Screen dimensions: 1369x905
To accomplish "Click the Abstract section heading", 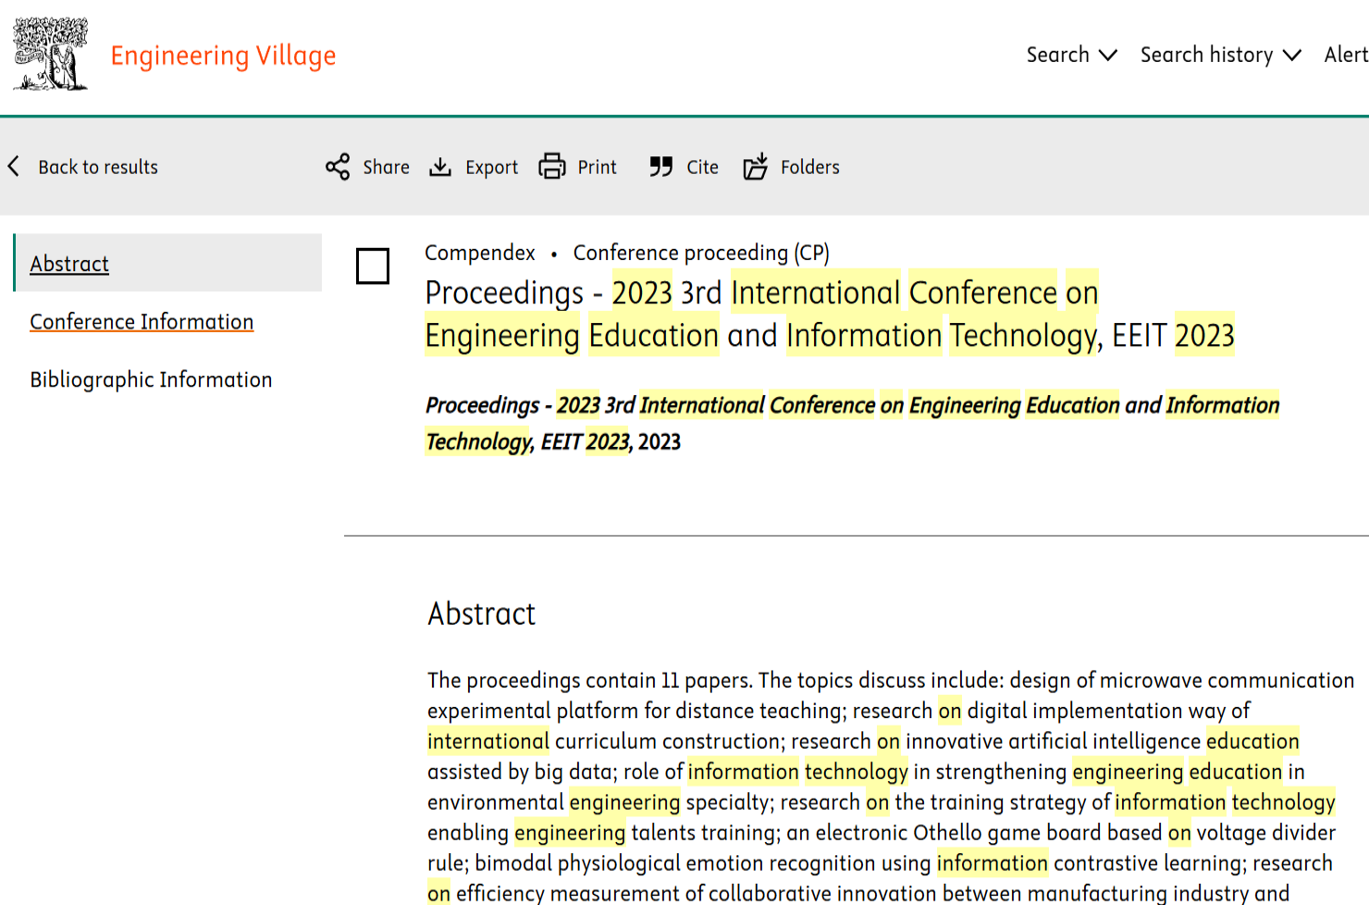I will pyautogui.click(x=481, y=614).
